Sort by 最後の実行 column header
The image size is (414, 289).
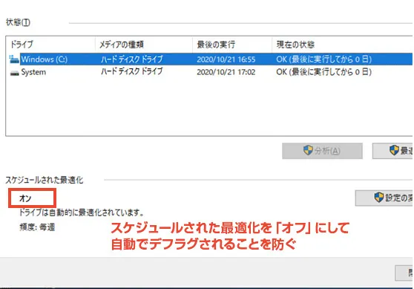216,45
